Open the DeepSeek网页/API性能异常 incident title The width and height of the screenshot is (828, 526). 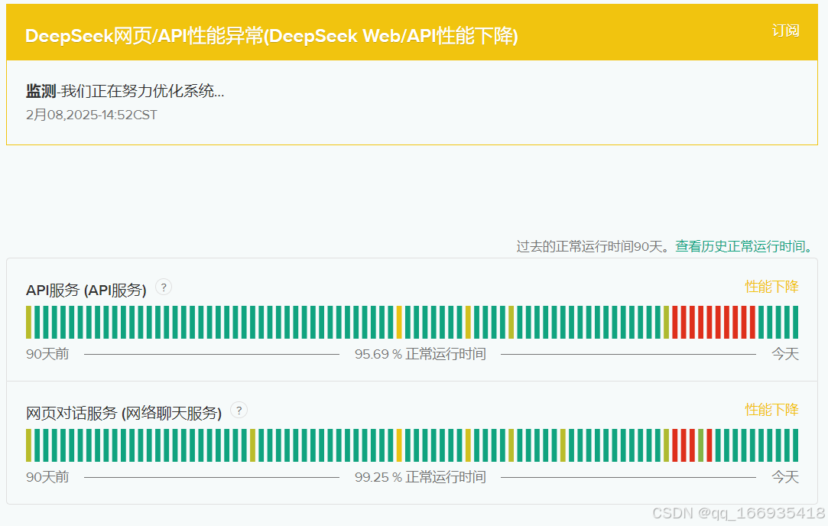(271, 36)
